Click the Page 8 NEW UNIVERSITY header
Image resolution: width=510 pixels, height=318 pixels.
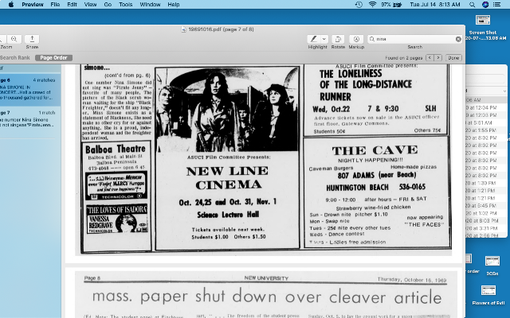tap(266, 278)
